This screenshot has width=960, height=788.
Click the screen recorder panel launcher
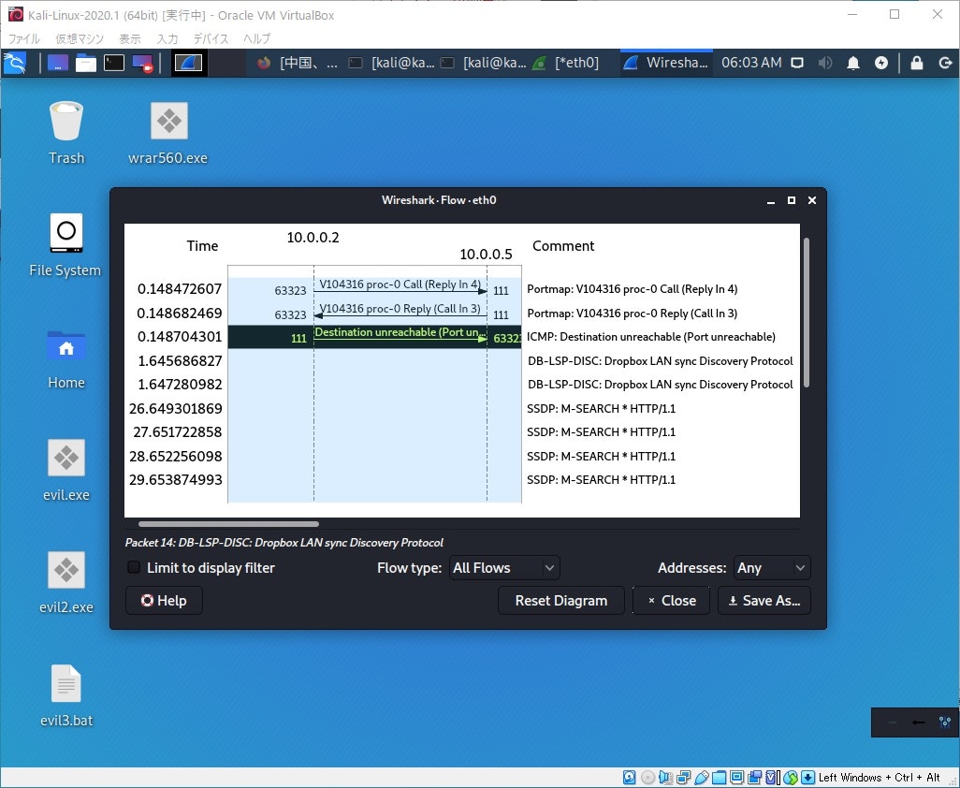tap(142, 63)
